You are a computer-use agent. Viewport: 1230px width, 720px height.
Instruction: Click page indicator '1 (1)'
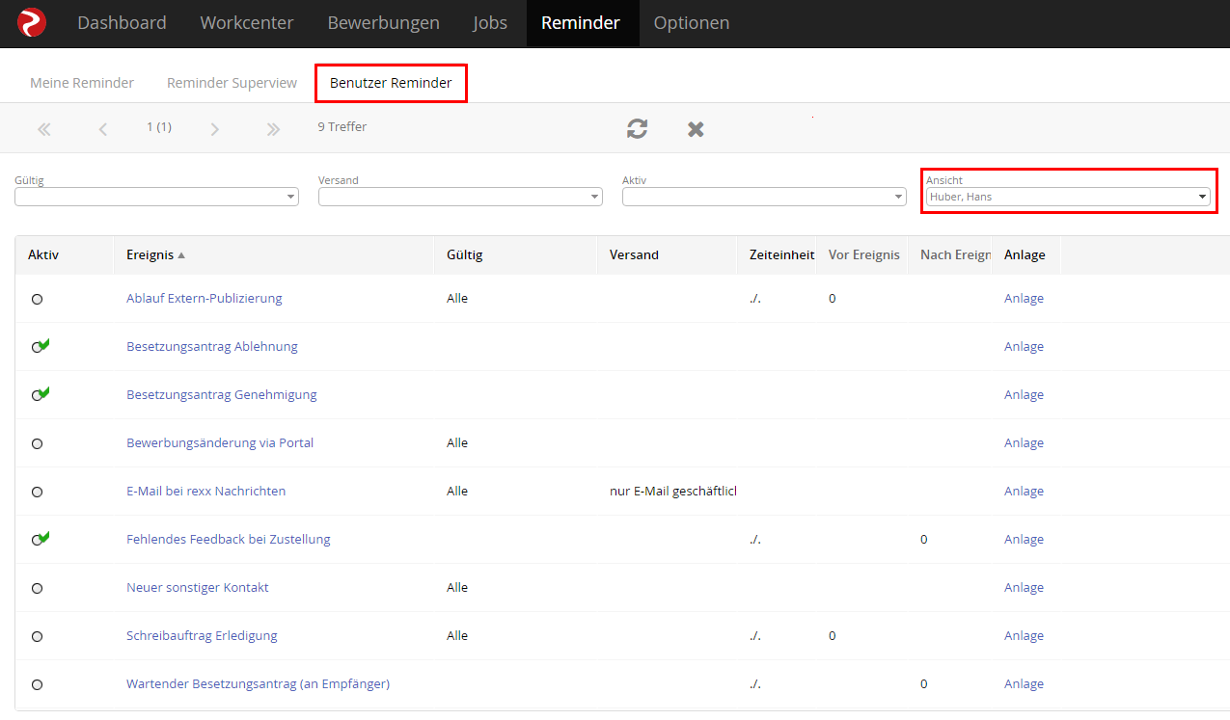click(159, 126)
